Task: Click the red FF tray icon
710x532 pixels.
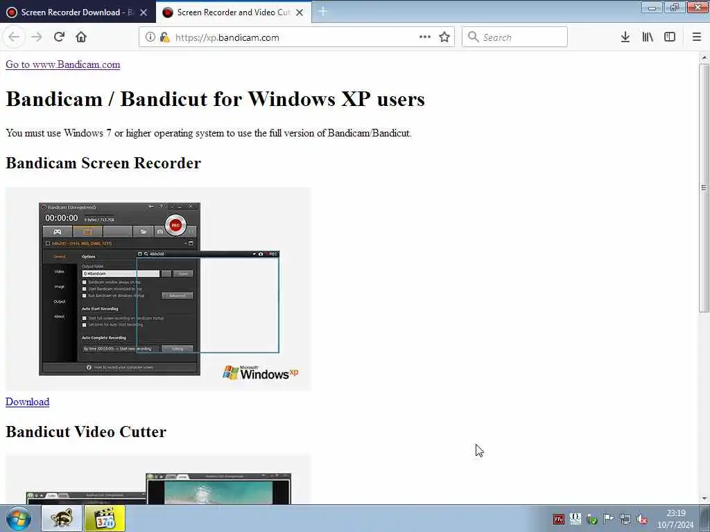Action: (x=559, y=520)
